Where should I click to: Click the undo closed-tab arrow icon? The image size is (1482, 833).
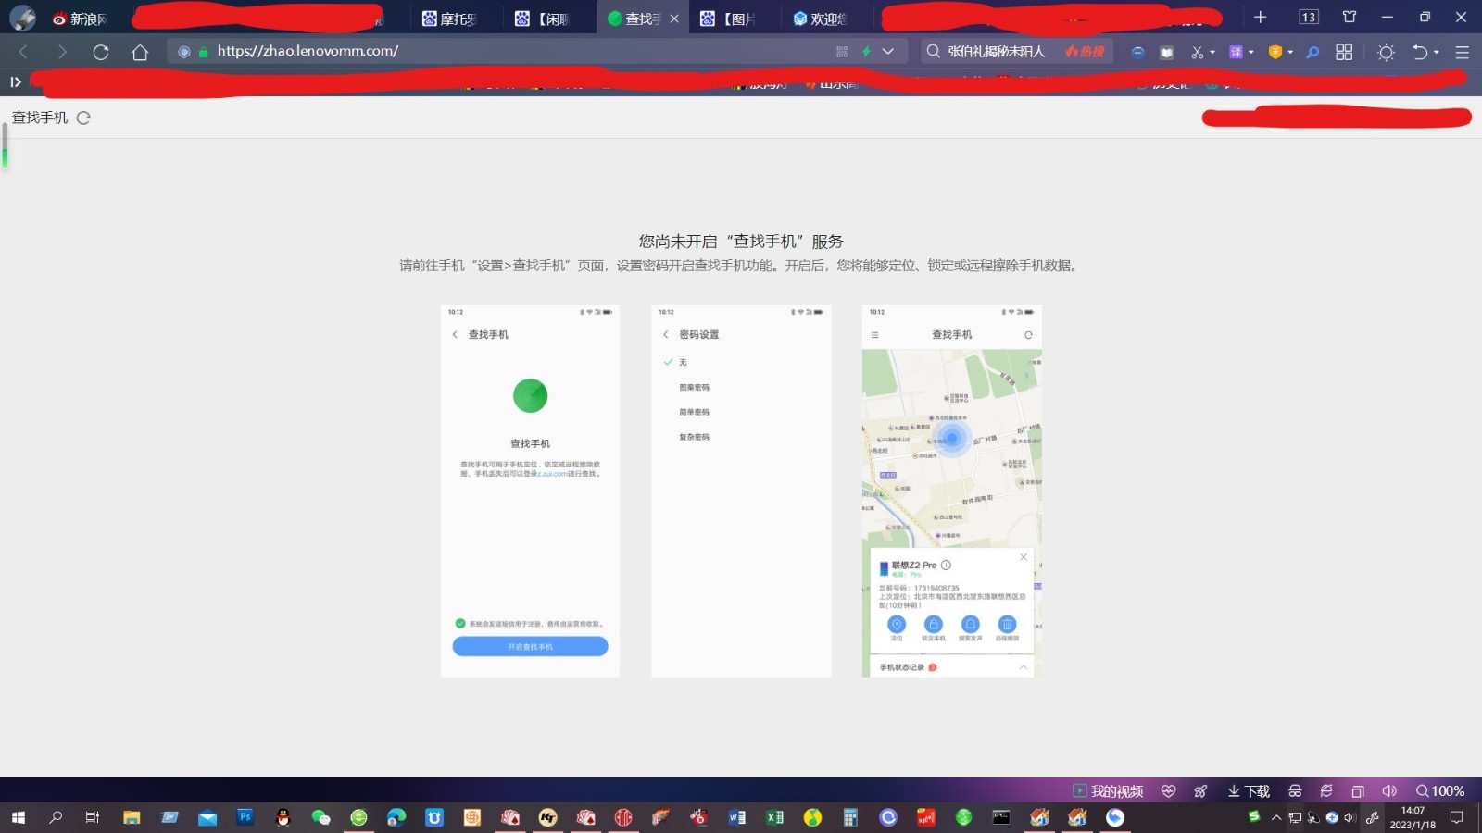point(1420,52)
